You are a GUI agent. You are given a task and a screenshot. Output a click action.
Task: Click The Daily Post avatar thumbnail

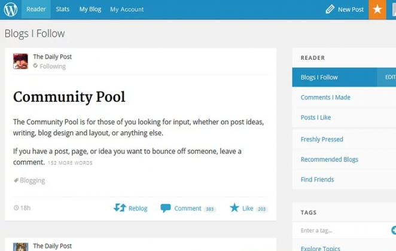coord(20,61)
